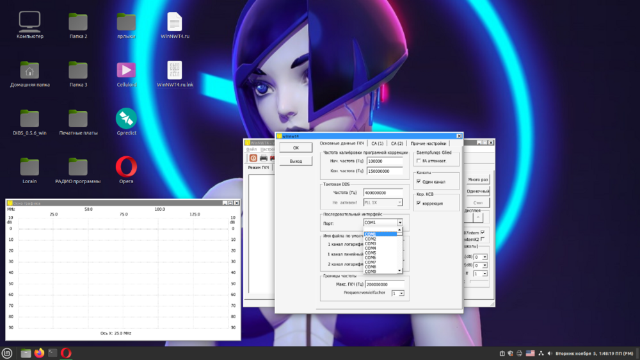Select COM2 in the port list

pyautogui.click(x=380, y=239)
